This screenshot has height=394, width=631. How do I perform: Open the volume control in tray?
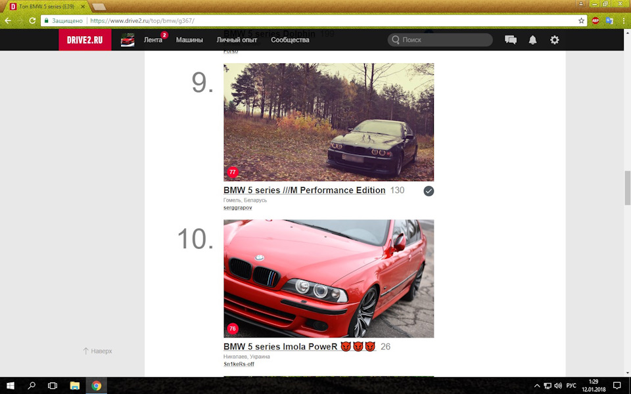(558, 386)
